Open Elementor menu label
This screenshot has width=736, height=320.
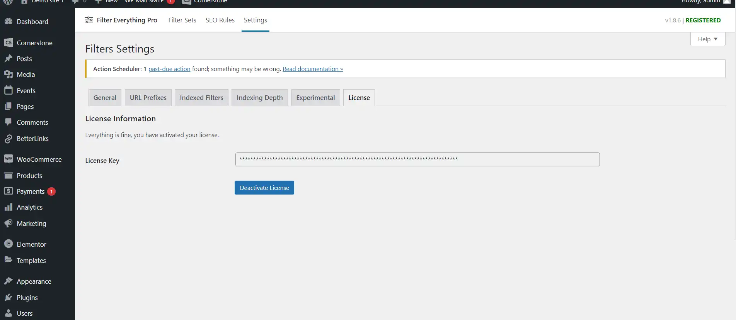(31, 244)
